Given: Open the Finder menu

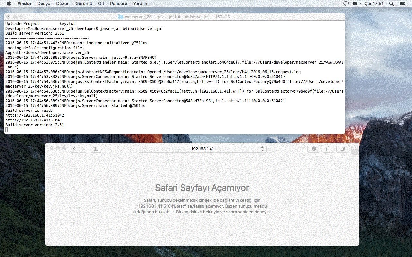Looking at the screenshot, I should [x=24, y=4].
